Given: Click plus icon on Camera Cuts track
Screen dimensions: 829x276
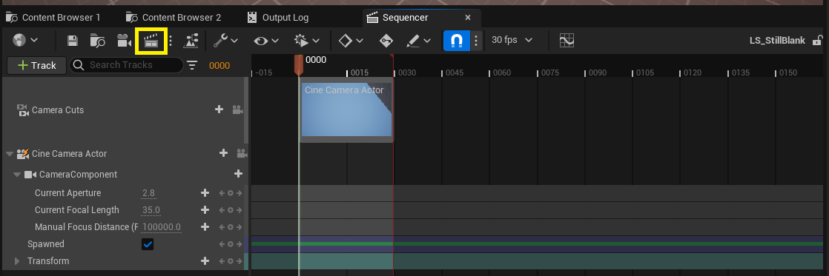Looking at the screenshot, I should click(219, 110).
